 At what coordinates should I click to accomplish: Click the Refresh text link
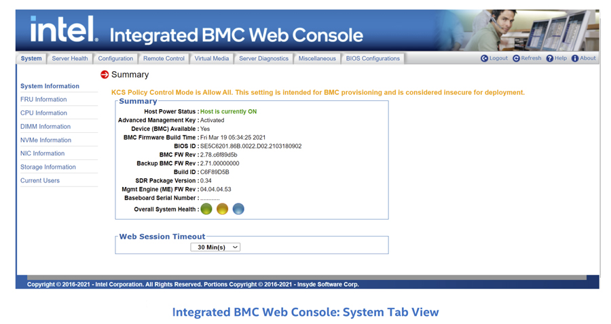pyautogui.click(x=531, y=58)
